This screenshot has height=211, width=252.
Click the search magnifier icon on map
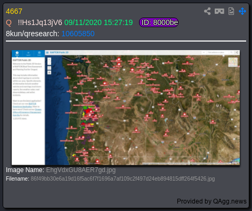[231, 52]
